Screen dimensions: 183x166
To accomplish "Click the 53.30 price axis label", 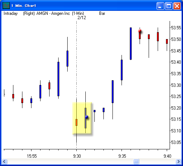I will 176,85.
